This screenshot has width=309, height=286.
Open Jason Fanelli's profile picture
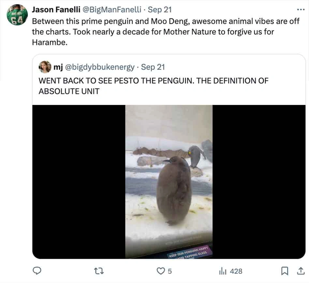pyautogui.click(x=17, y=15)
